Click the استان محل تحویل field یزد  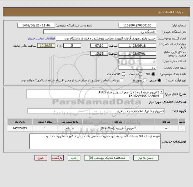[x=137, y=61]
